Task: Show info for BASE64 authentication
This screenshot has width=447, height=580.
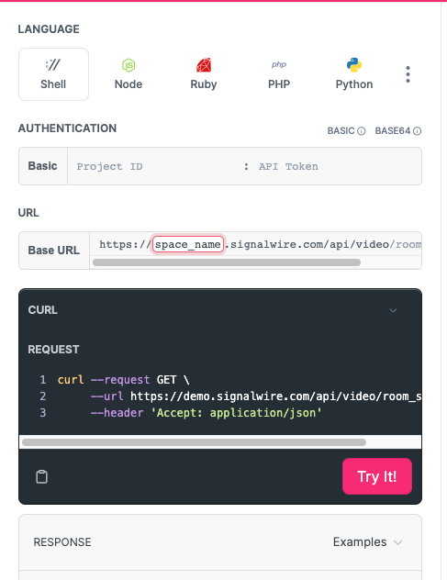Action: click(x=417, y=131)
